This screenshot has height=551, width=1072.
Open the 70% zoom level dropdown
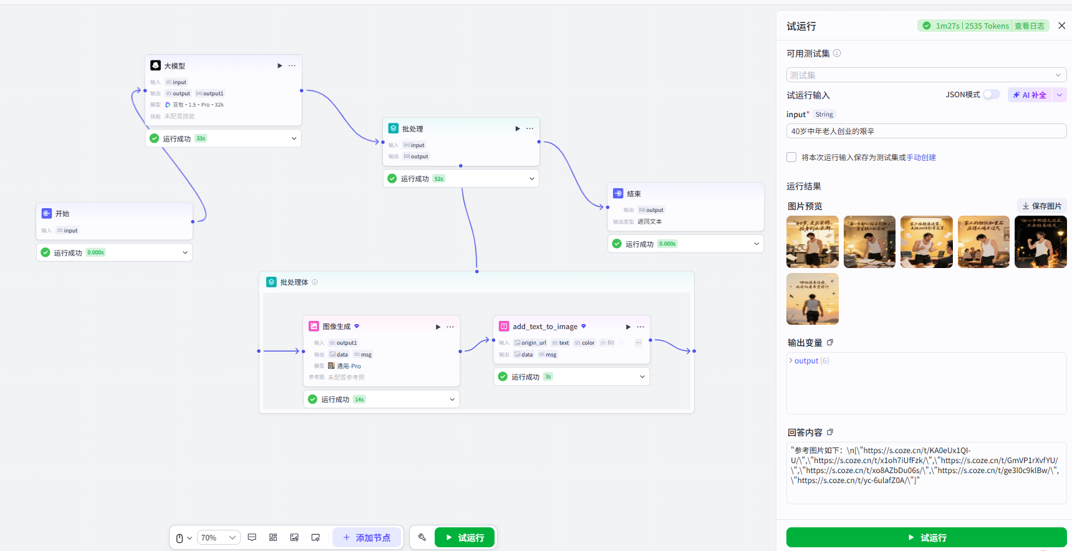pyautogui.click(x=219, y=537)
